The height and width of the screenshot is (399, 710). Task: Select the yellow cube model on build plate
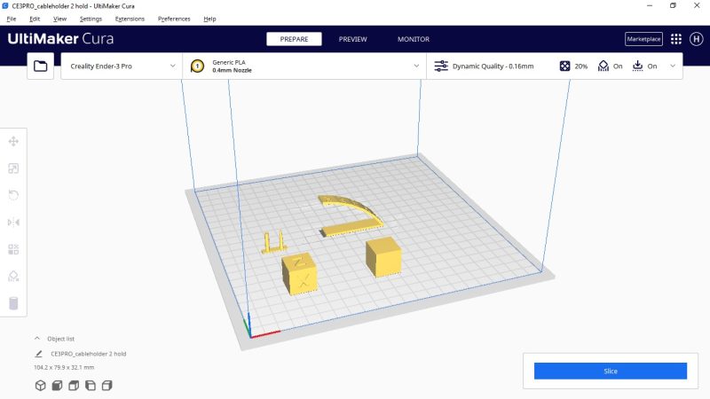[x=383, y=256]
